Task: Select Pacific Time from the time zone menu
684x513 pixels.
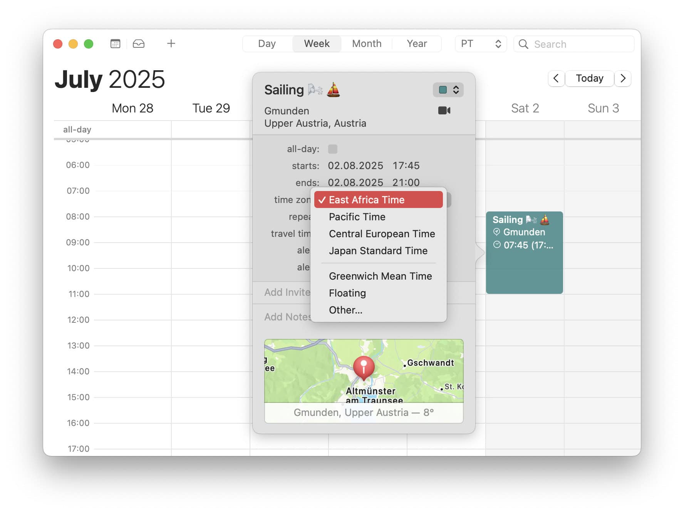Action: pos(357,216)
